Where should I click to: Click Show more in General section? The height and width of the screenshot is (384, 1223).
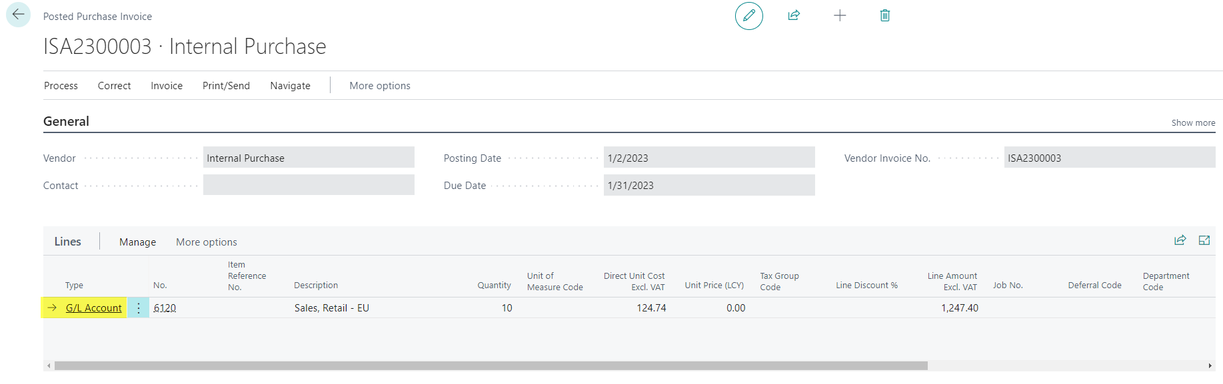(x=1193, y=123)
